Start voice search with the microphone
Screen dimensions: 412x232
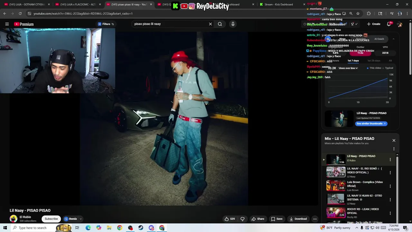pyautogui.click(x=233, y=24)
